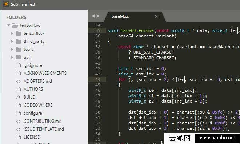Click the ADOPTERS.md markup file icon
Screen dimensions: 240x144
19,81
